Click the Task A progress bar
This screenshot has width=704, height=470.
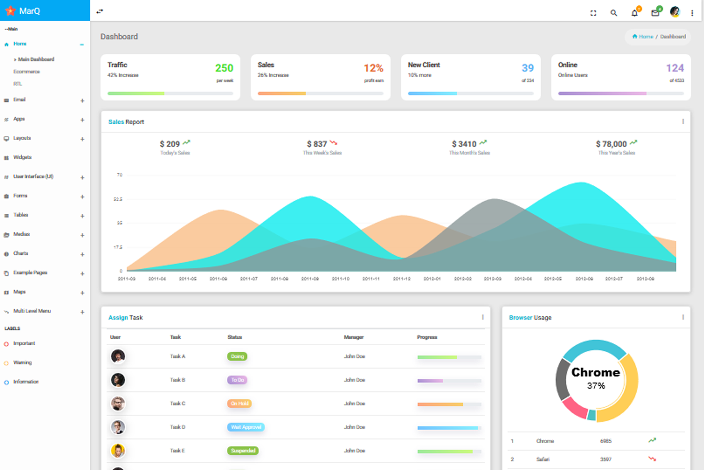[x=449, y=357]
